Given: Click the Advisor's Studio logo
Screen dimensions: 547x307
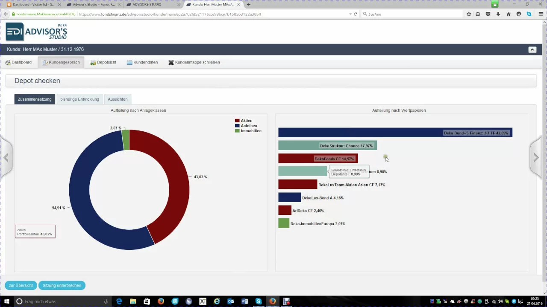Looking at the screenshot, I should [36, 32].
